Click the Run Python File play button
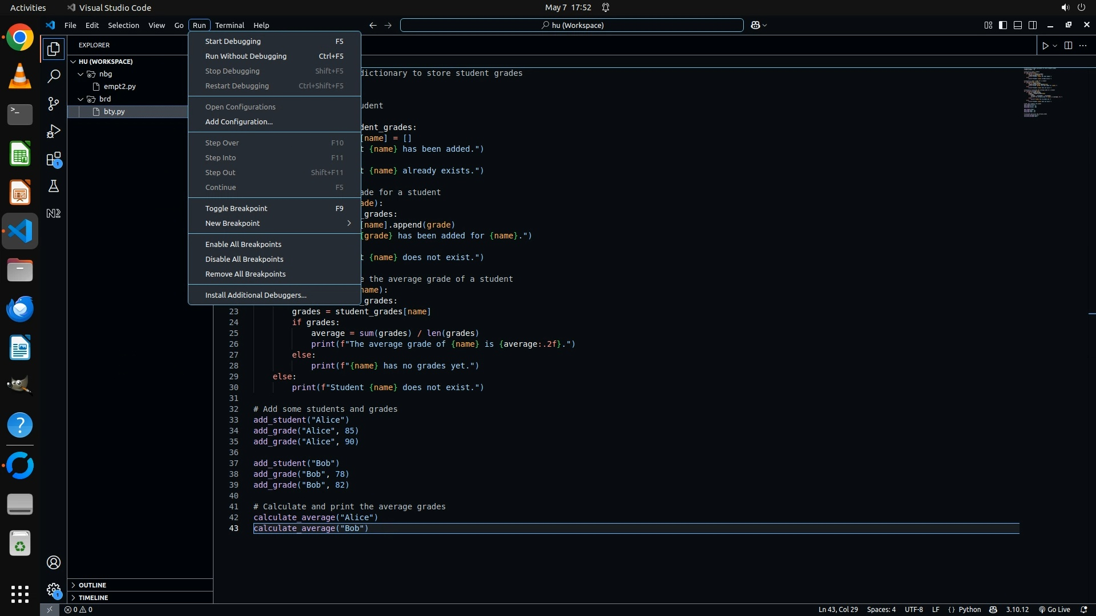 pyautogui.click(x=1045, y=46)
